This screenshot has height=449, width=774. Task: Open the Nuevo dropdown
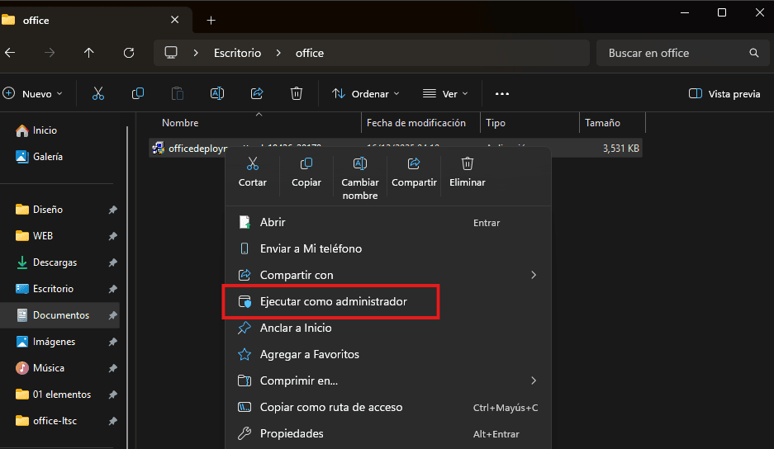33,94
